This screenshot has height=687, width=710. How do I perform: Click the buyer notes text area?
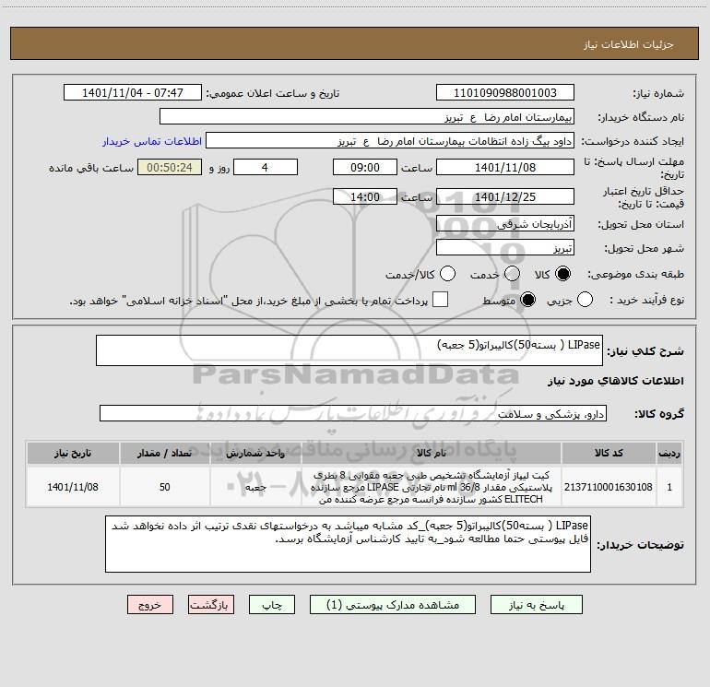click(x=348, y=544)
